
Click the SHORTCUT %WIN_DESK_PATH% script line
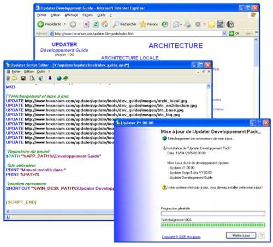click(x=60, y=188)
